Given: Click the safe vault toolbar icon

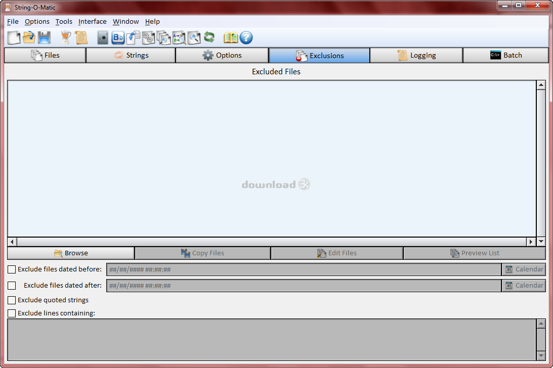Looking at the screenshot, I should coord(103,37).
